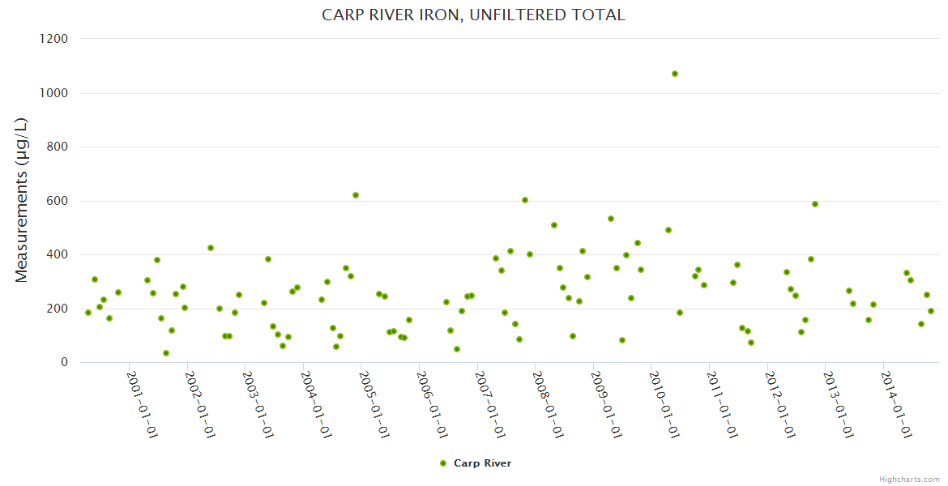The height and width of the screenshot is (486, 948).
Task: Click the outlier data point above 1000
Action: [x=675, y=74]
